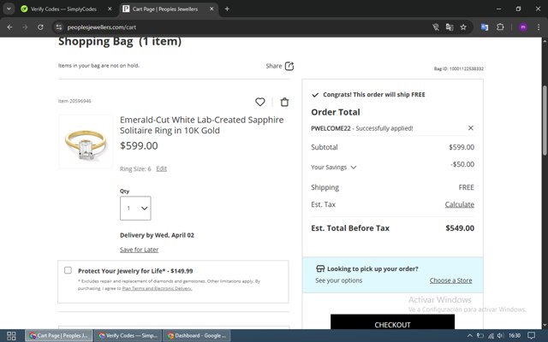Click the Save for Later link
The width and height of the screenshot is (548, 342).
[139, 250]
